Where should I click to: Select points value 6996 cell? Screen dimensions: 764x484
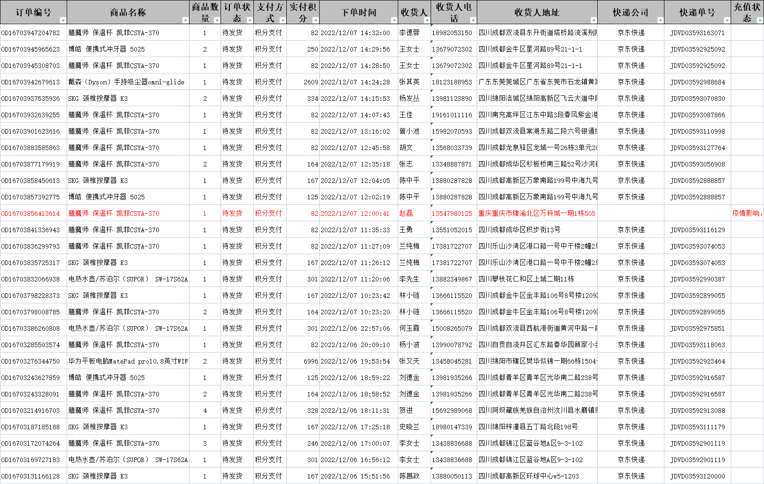[303, 361]
